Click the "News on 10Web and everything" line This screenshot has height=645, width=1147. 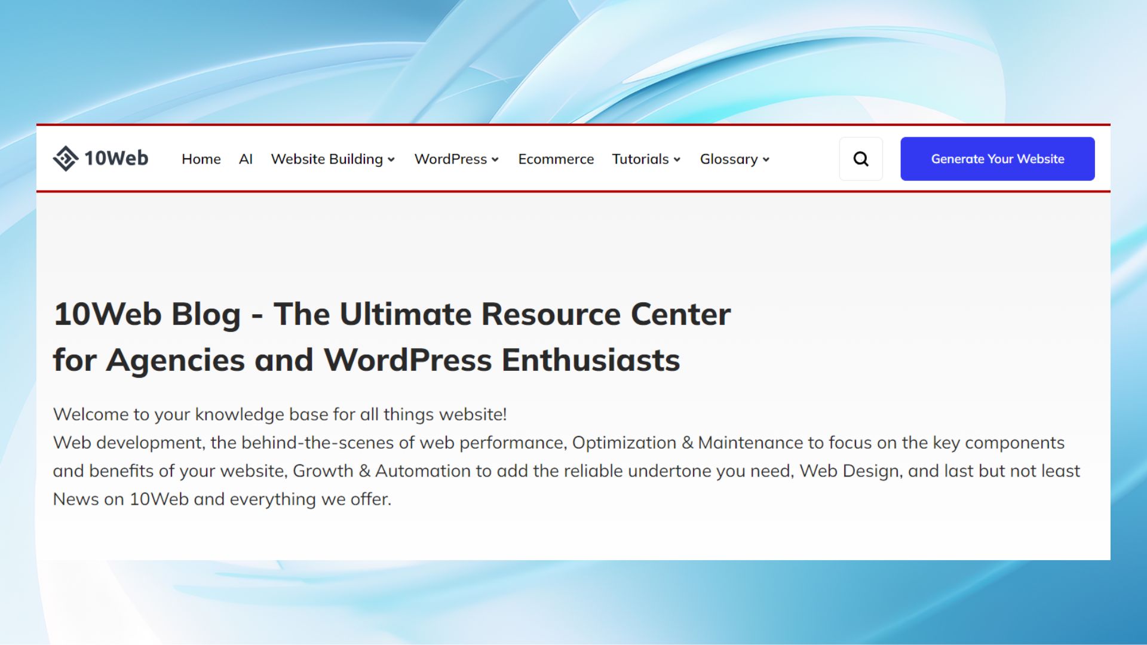222,499
